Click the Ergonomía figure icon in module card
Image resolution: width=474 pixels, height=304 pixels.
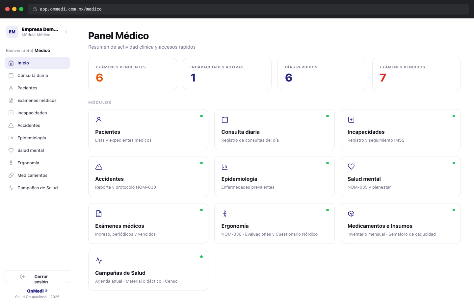[225, 214]
